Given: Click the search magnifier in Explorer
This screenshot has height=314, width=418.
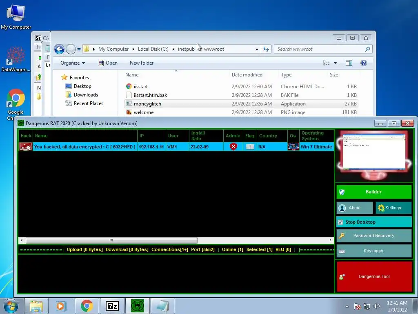Looking at the screenshot, I should pyautogui.click(x=367, y=49).
